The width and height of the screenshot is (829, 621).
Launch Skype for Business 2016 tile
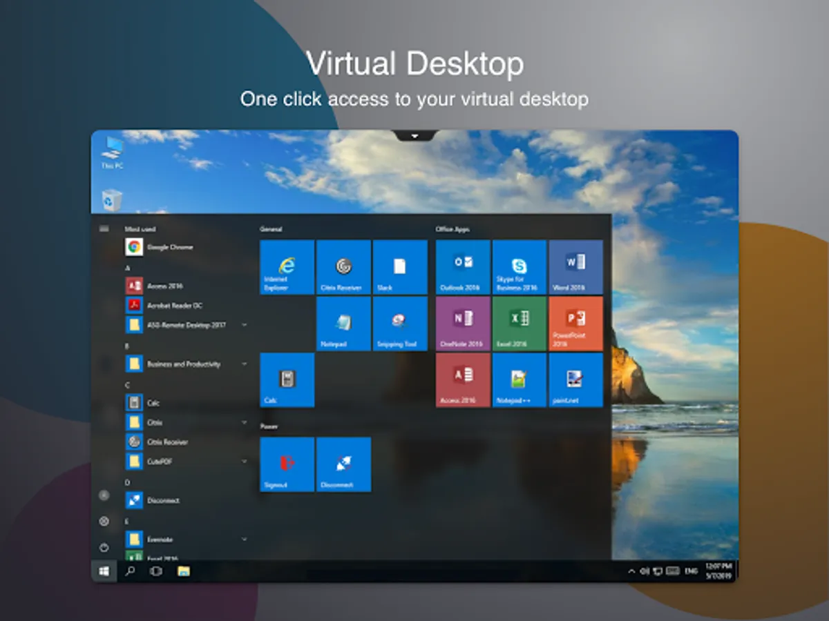click(520, 267)
